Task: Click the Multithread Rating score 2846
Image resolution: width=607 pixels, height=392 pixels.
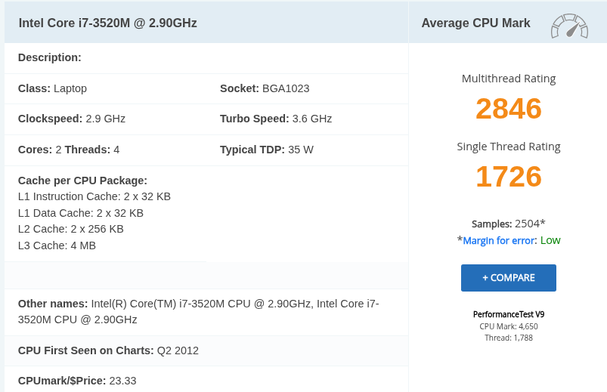Action: coord(508,109)
